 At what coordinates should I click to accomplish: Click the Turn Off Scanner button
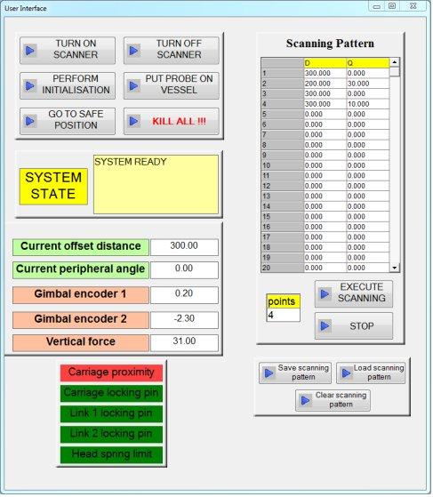pyautogui.click(x=172, y=51)
